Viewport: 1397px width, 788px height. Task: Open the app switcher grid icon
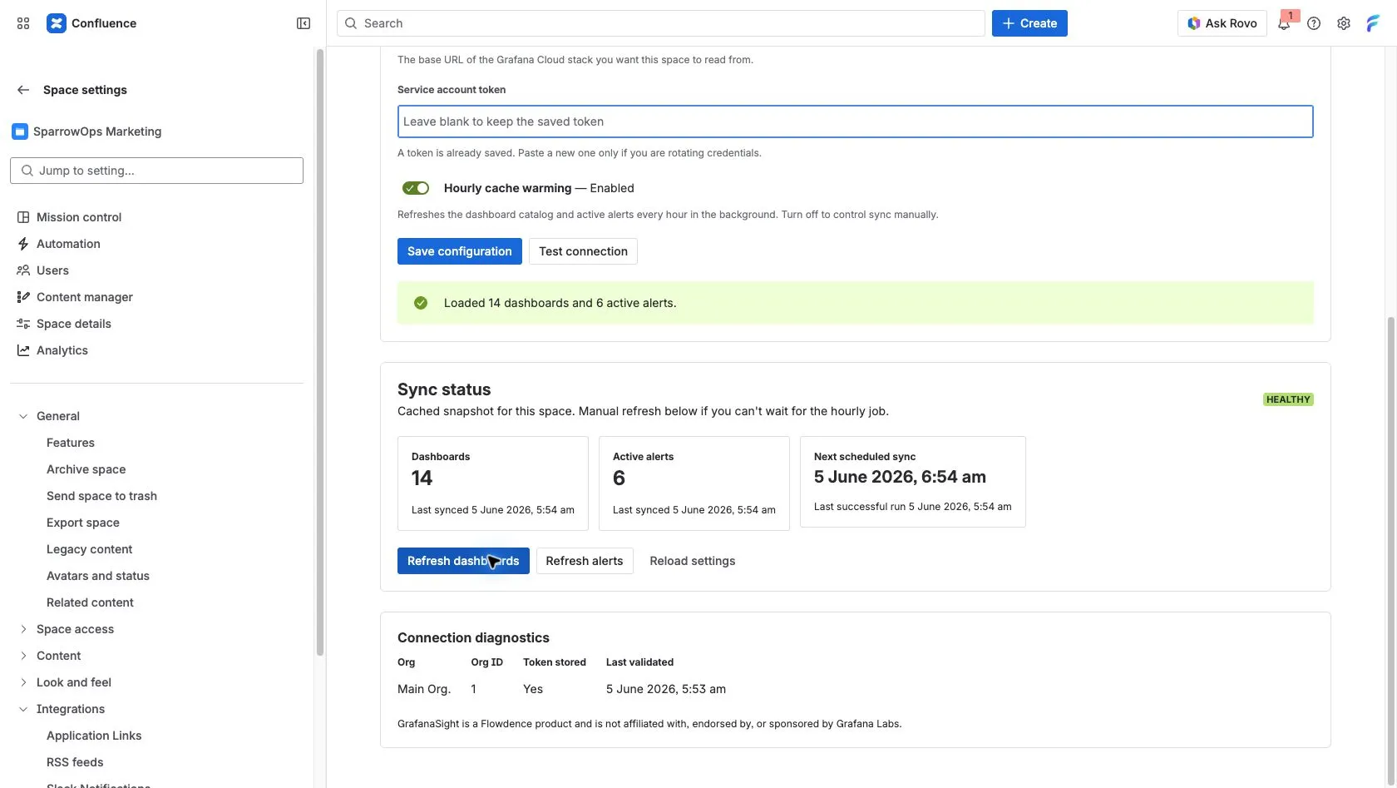point(23,23)
